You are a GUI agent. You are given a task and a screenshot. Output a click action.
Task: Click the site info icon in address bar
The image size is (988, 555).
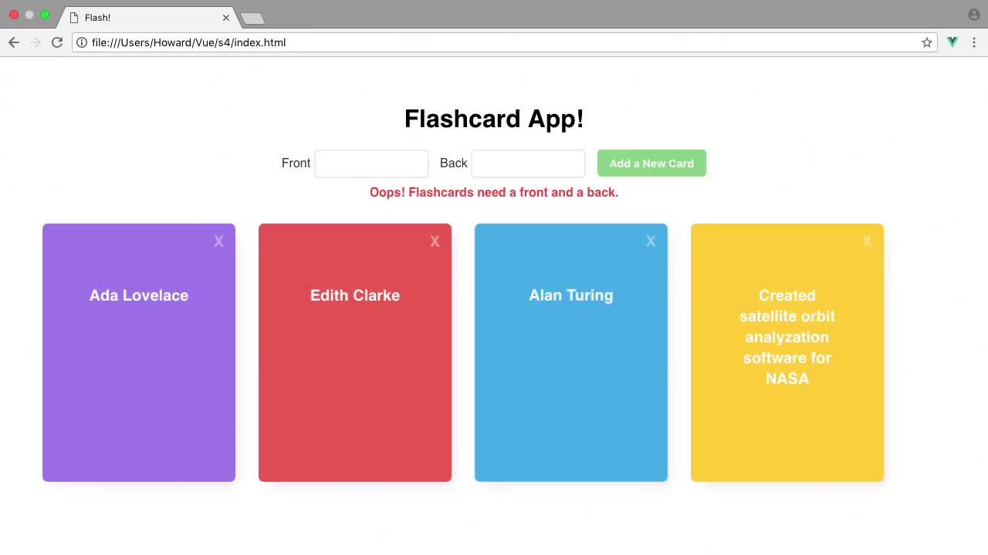coord(82,42)
